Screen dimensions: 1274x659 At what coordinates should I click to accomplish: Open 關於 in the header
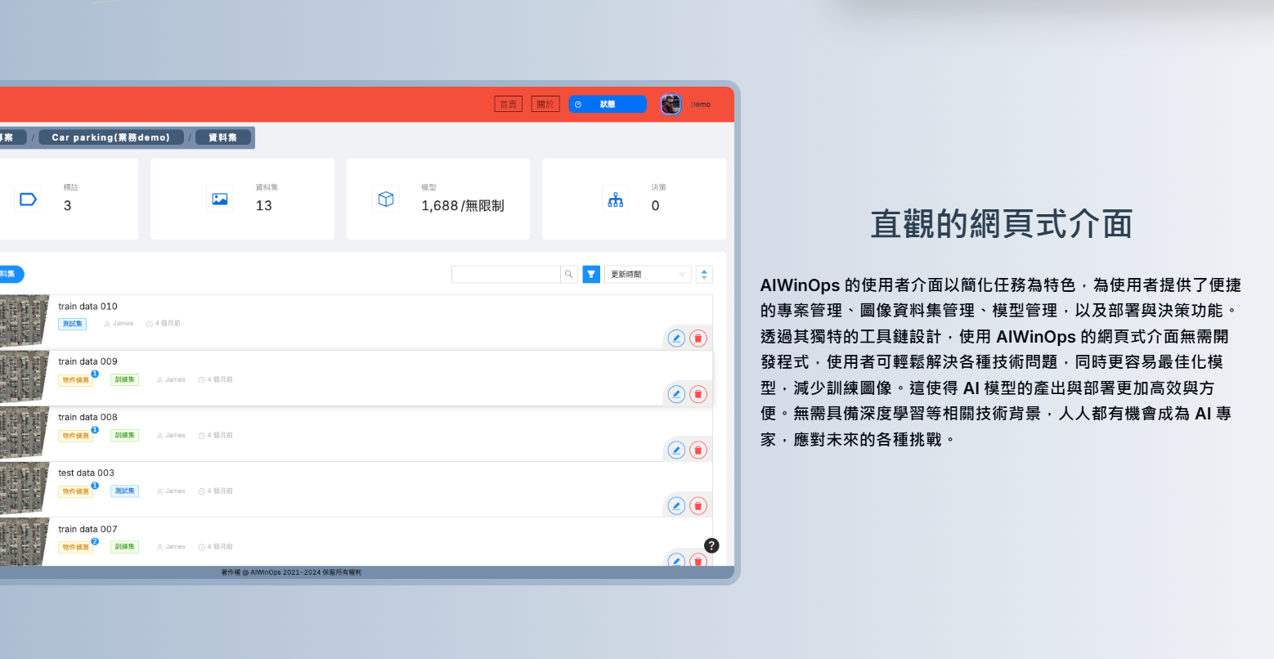coord(545,105)
